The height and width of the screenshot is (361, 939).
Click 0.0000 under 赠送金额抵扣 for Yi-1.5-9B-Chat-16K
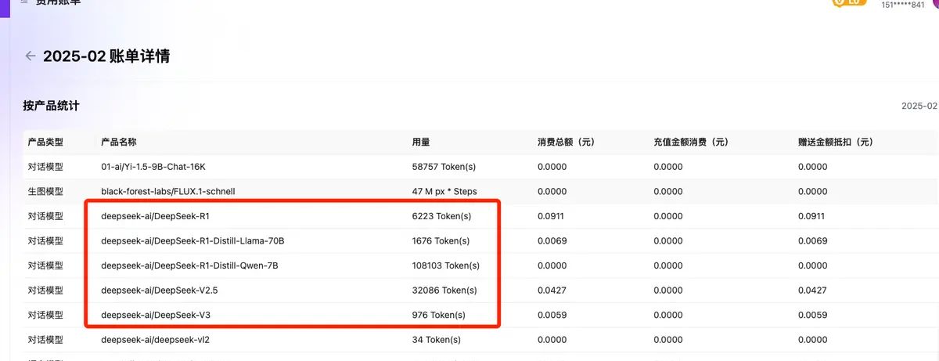click(812, 167)
